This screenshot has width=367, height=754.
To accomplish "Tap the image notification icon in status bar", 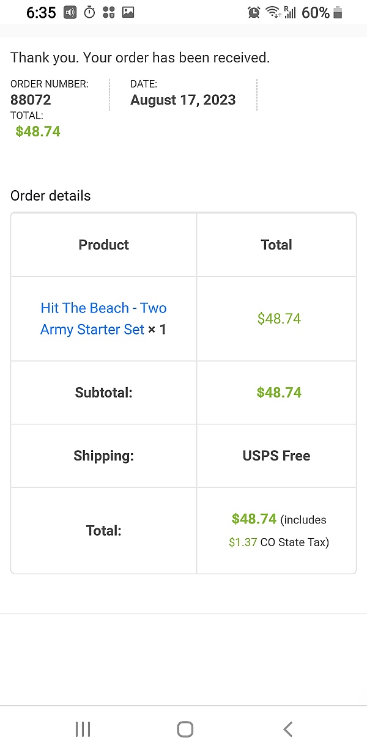I will pyautogui.click(x=128, y=12).
